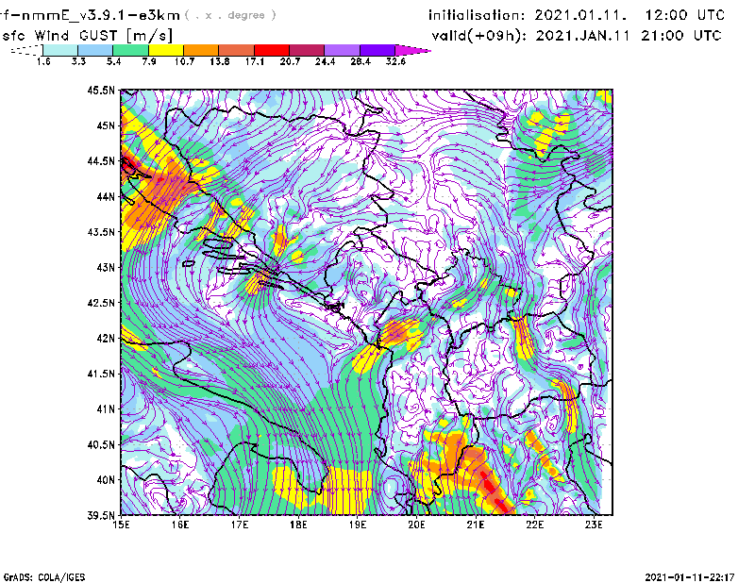Click the initialisation date 2021.01.11. 12:00 UTC
The height and width of the screenshot is (583, 755).
tap(577, 15)
